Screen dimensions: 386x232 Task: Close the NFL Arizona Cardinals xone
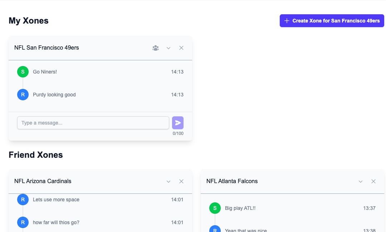pyautogui.click(x=181, y=181)
